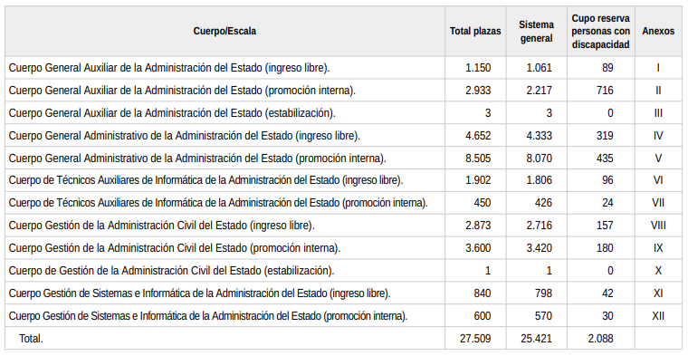The width and height of the screenshot is (688, 356).
Task: Select the Total. row label
Action: coord(31,339)
